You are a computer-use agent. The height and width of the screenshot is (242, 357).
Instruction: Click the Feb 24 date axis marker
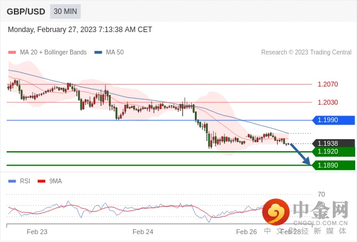tap(143, 232)
